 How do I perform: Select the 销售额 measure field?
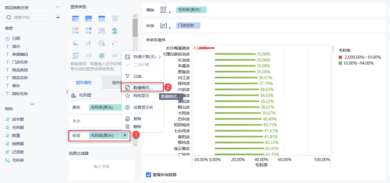tap(18, 144)
